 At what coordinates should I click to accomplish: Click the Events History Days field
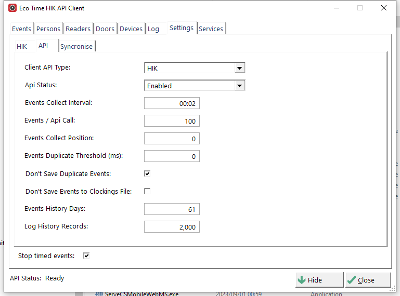[172, 209]
